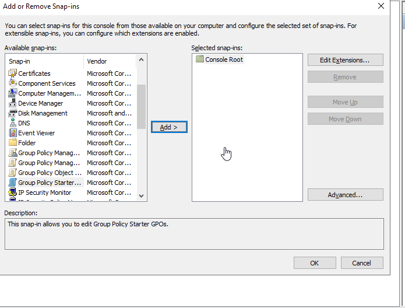Screen dimensions: 405x308
Task: Select the Folder snap-in entry
Action: (x=27, y=143)
